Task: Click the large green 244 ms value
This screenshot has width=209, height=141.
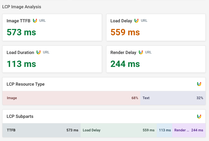Action: (x=125, y=64)
